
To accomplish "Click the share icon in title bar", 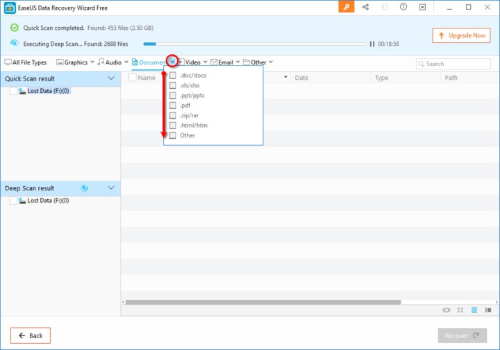I will pos(365,7).
